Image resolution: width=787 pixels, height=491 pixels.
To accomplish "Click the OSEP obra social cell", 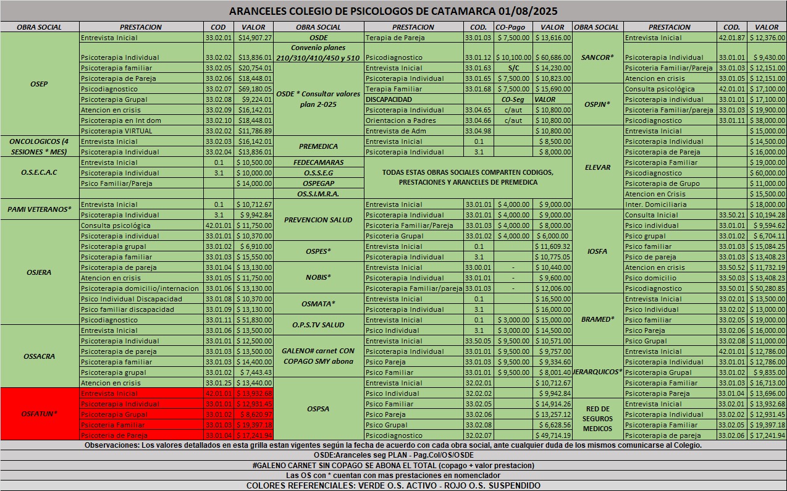I will [40, 84].
